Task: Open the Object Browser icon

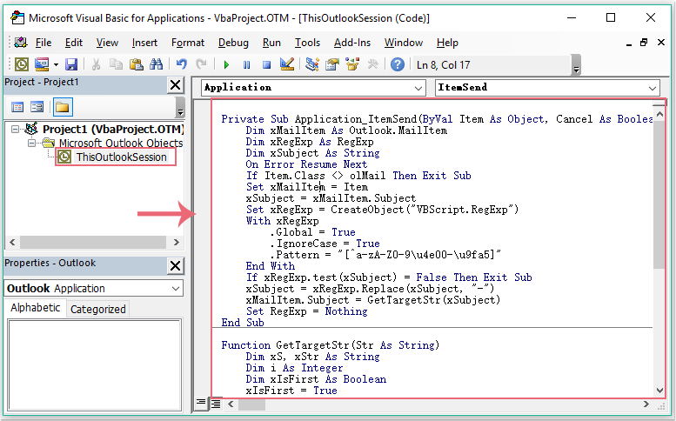Action: (x=352, y=64)
